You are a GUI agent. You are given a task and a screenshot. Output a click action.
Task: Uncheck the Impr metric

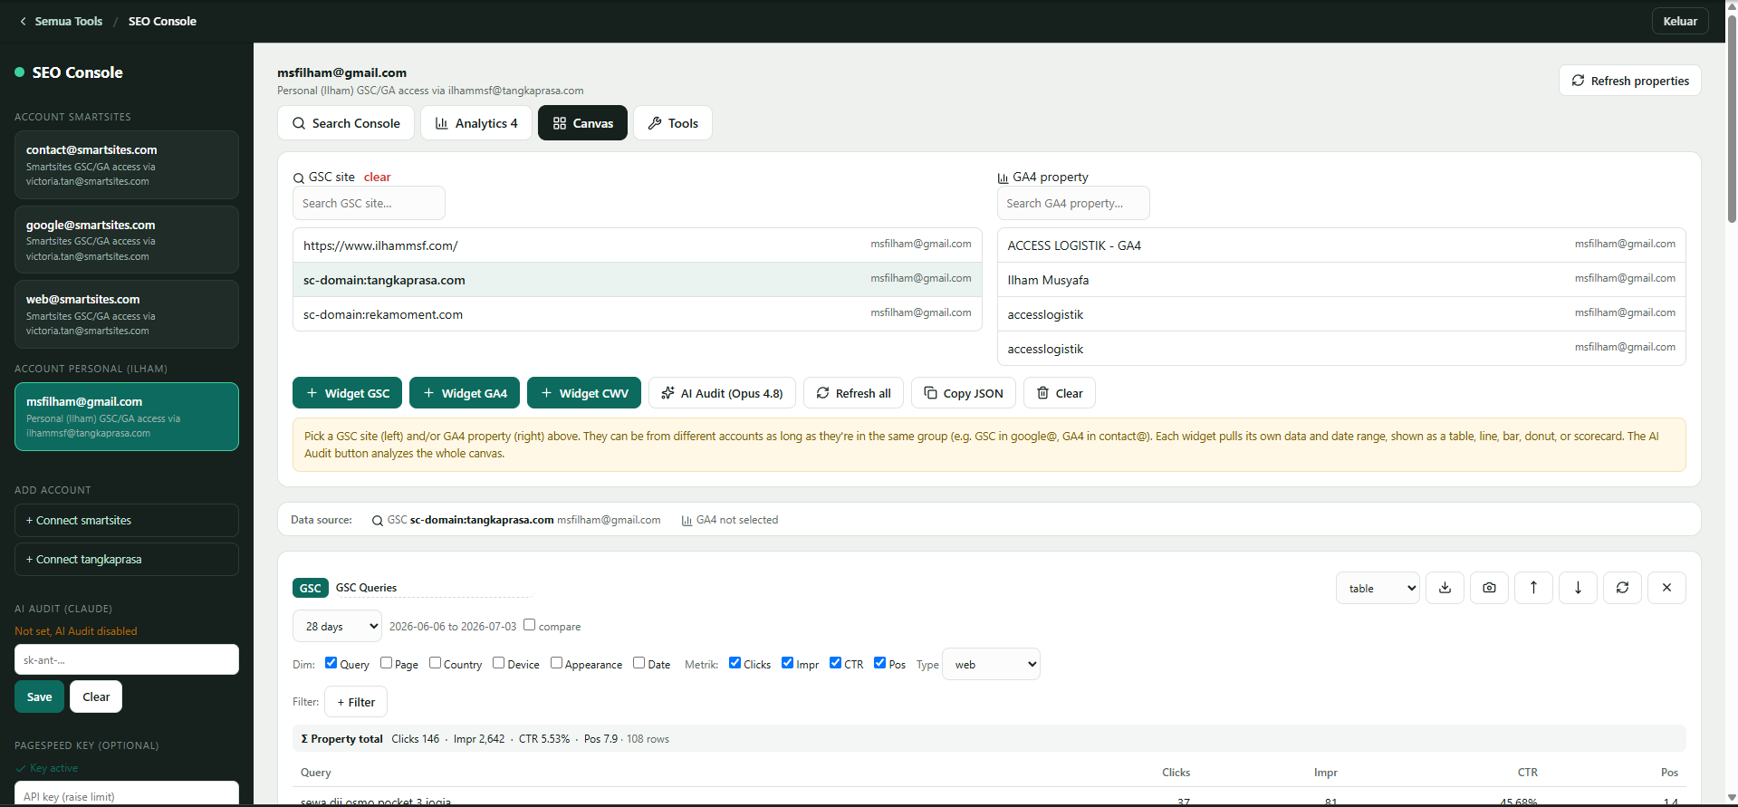pos(787,663)
